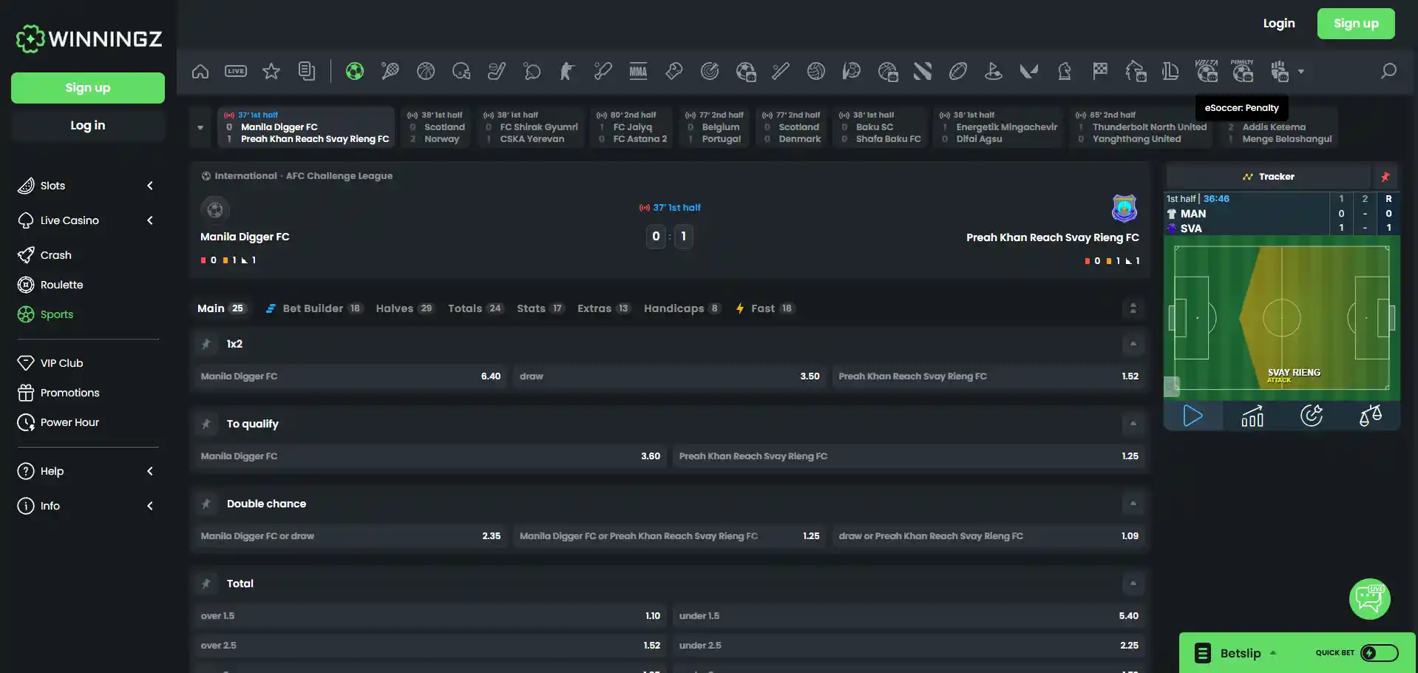The width and height of the screenshot is (1418, 673).
Task: Select the darts target sport icon
Action: coord(710,71)
